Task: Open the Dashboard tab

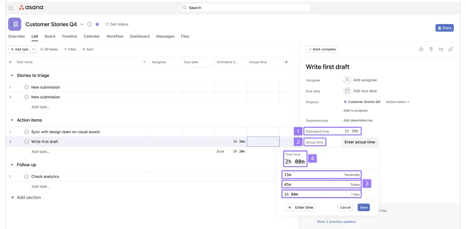Action: (140, 36)
